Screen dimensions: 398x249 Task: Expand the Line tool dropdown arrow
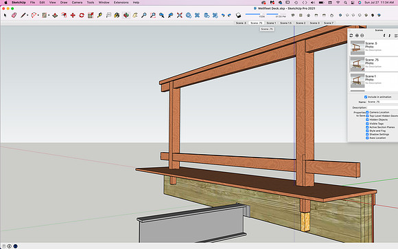coord(27,16)
